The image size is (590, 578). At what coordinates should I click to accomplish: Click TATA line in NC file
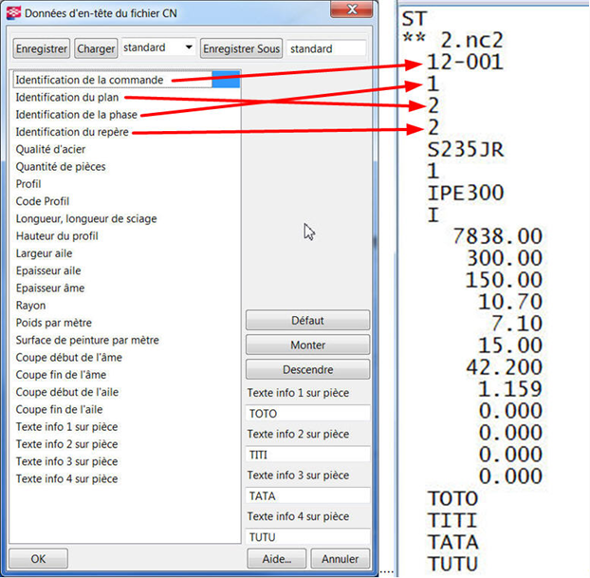[452, 542]
